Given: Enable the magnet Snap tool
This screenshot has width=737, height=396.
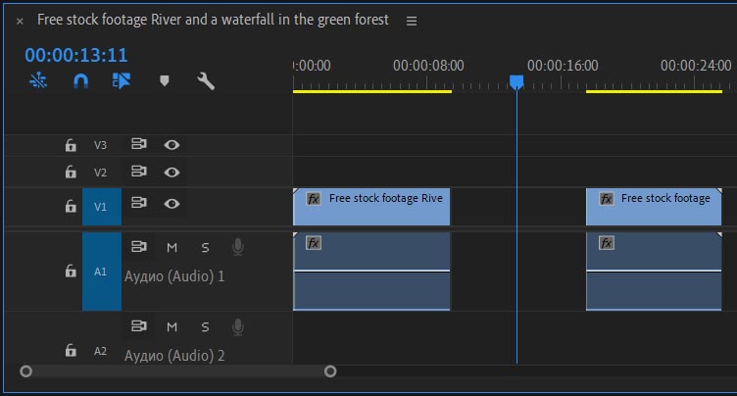Looking at the screenshot, I should (80, 81).
